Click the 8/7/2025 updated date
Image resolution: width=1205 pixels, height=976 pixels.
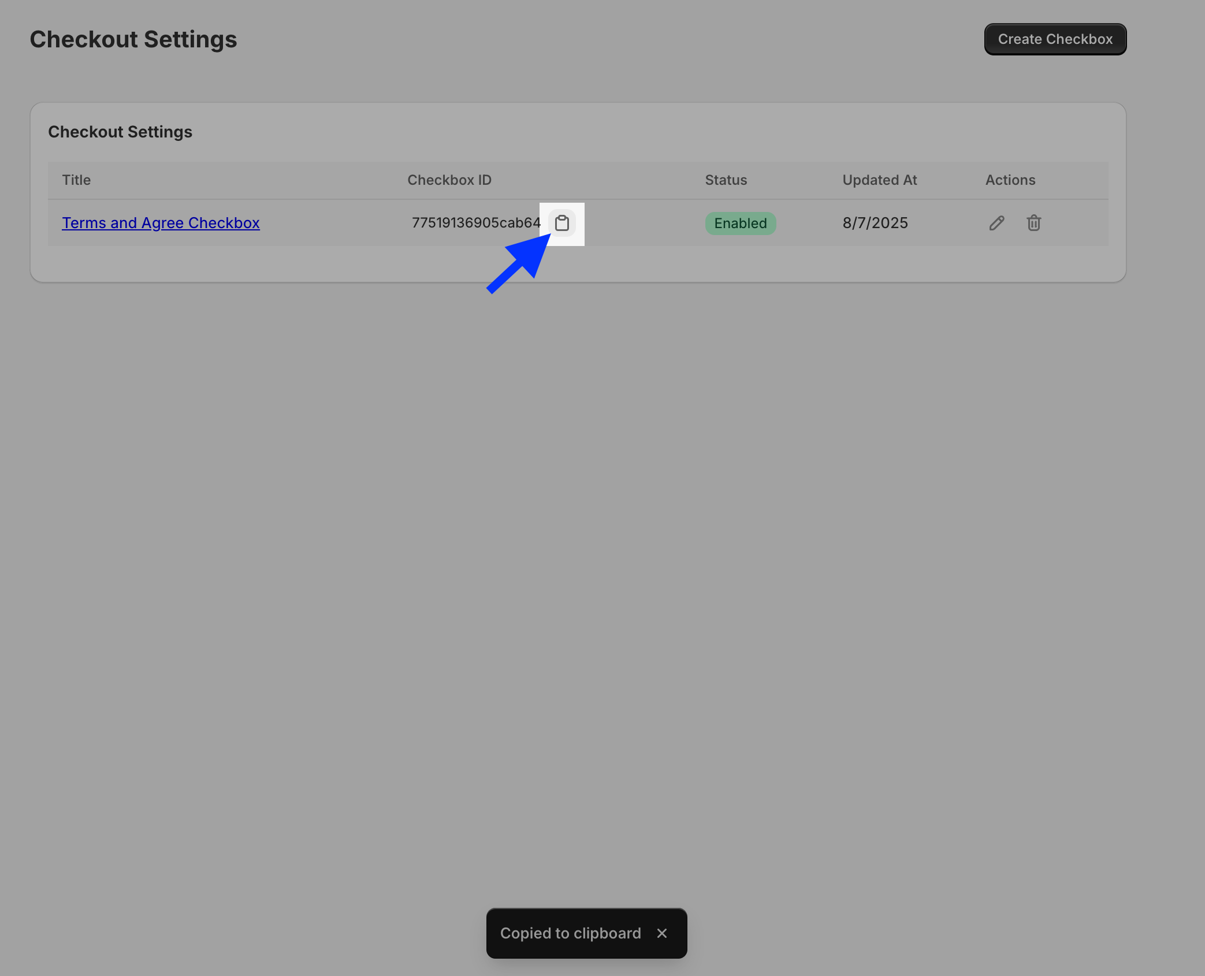(875, 223)
